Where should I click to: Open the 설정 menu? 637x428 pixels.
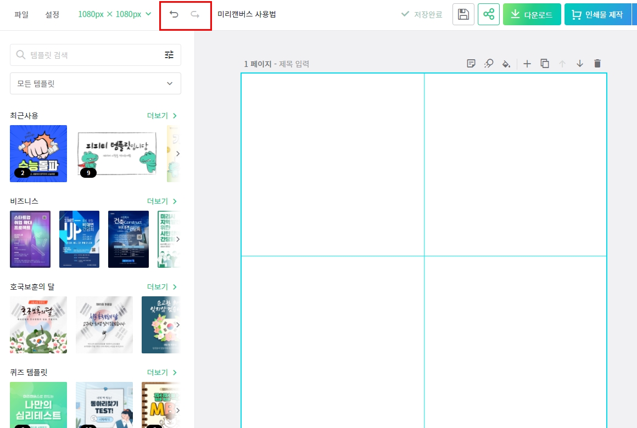[52, 15]
